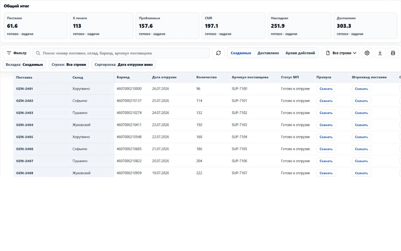Download Штрихкод поставки for OZN-2407
Screen dimensions: 401x251
361,161
